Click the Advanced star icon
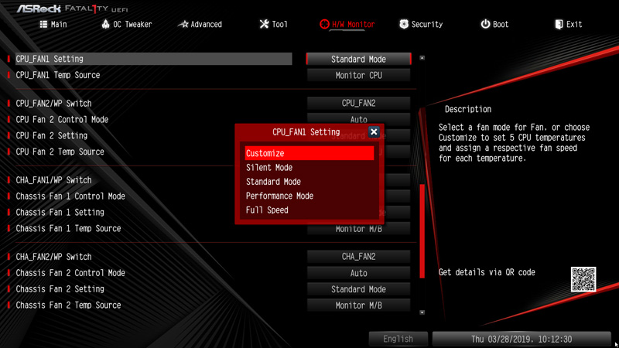Viewport: 619px width, 348px height. (183, 25)
